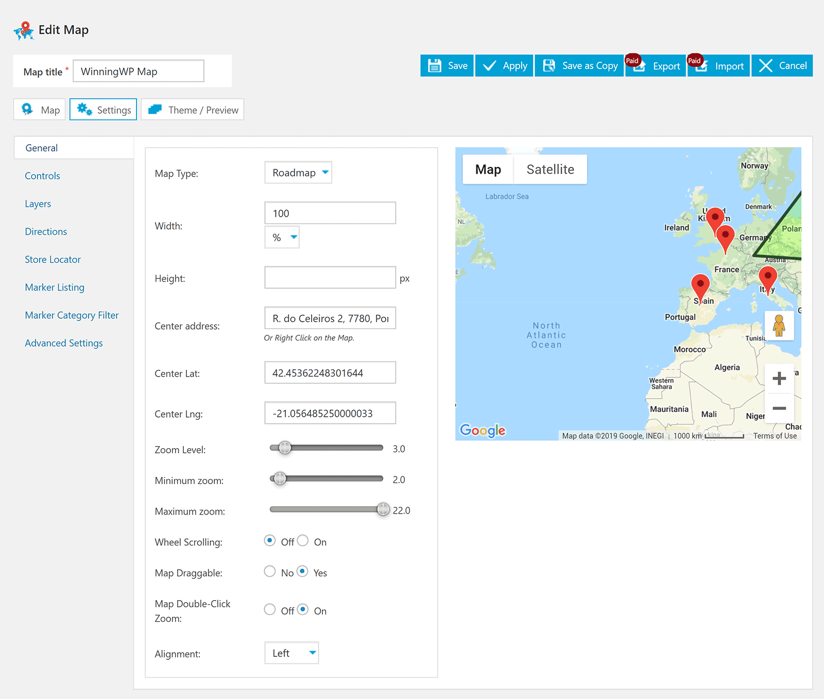Click the Edit Map plugin logo

click(x=24, y=31)
